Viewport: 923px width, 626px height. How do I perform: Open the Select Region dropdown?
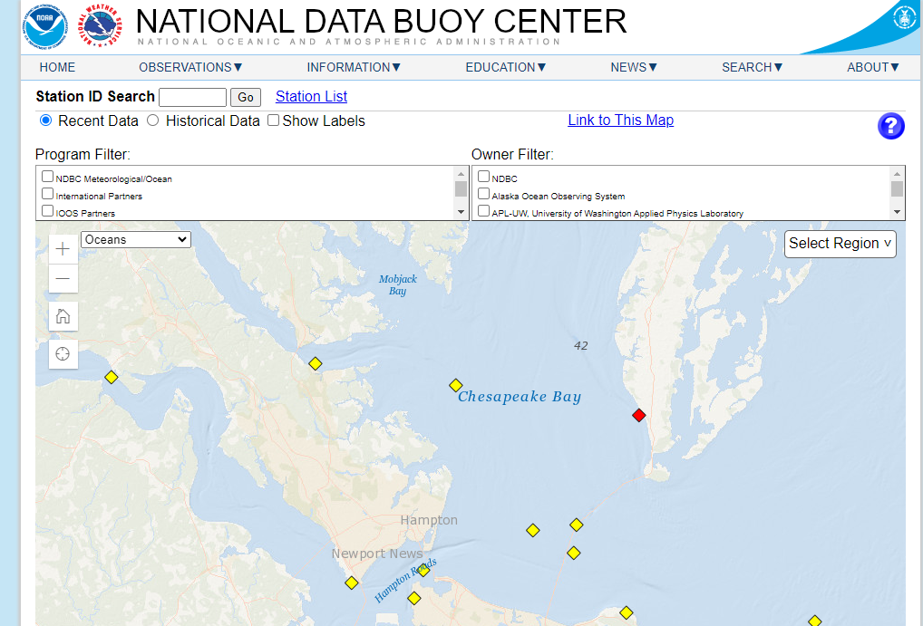pos(840,244)
